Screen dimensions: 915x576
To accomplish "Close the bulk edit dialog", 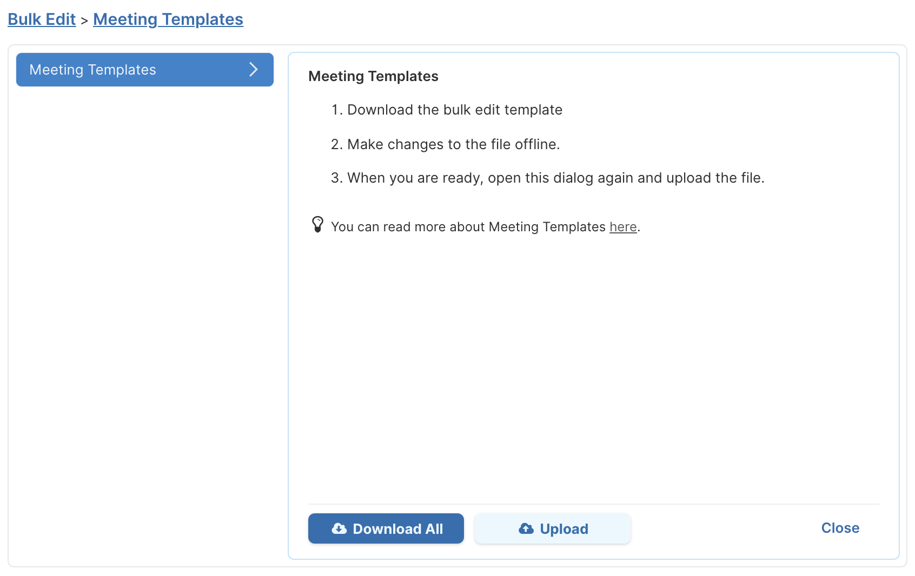I will click(840, 528).
